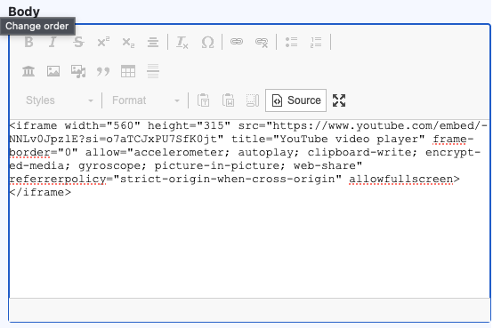This screenshot has width=493, height=328.
Task: Click the word "allowfullscreen" in the source
Action: 400,179
